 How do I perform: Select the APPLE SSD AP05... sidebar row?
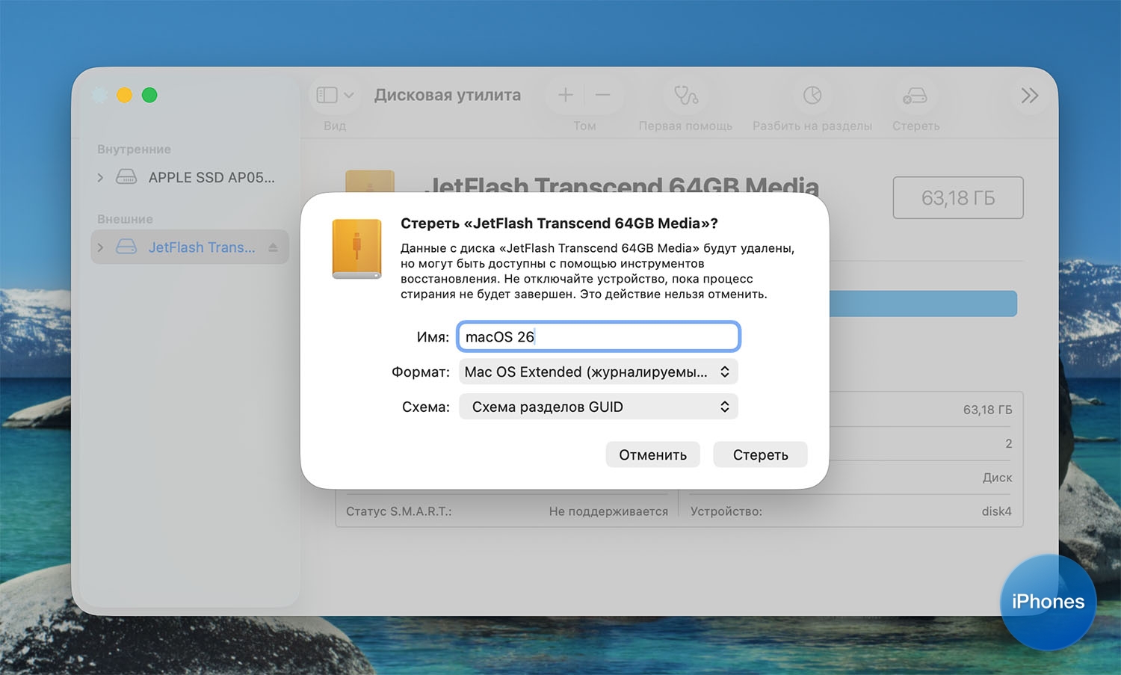pos(190,177)
